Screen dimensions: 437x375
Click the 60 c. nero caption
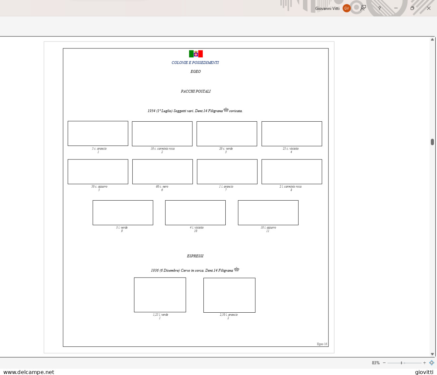tap(162, 186)
